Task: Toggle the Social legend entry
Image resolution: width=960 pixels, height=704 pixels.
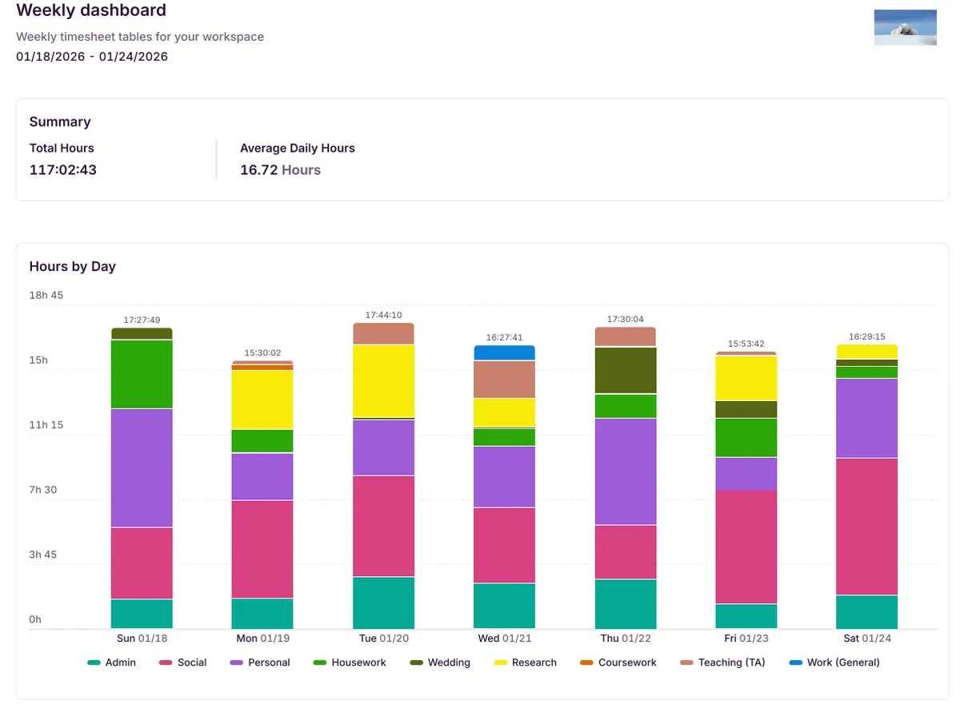Action: [x=183, y=662]
